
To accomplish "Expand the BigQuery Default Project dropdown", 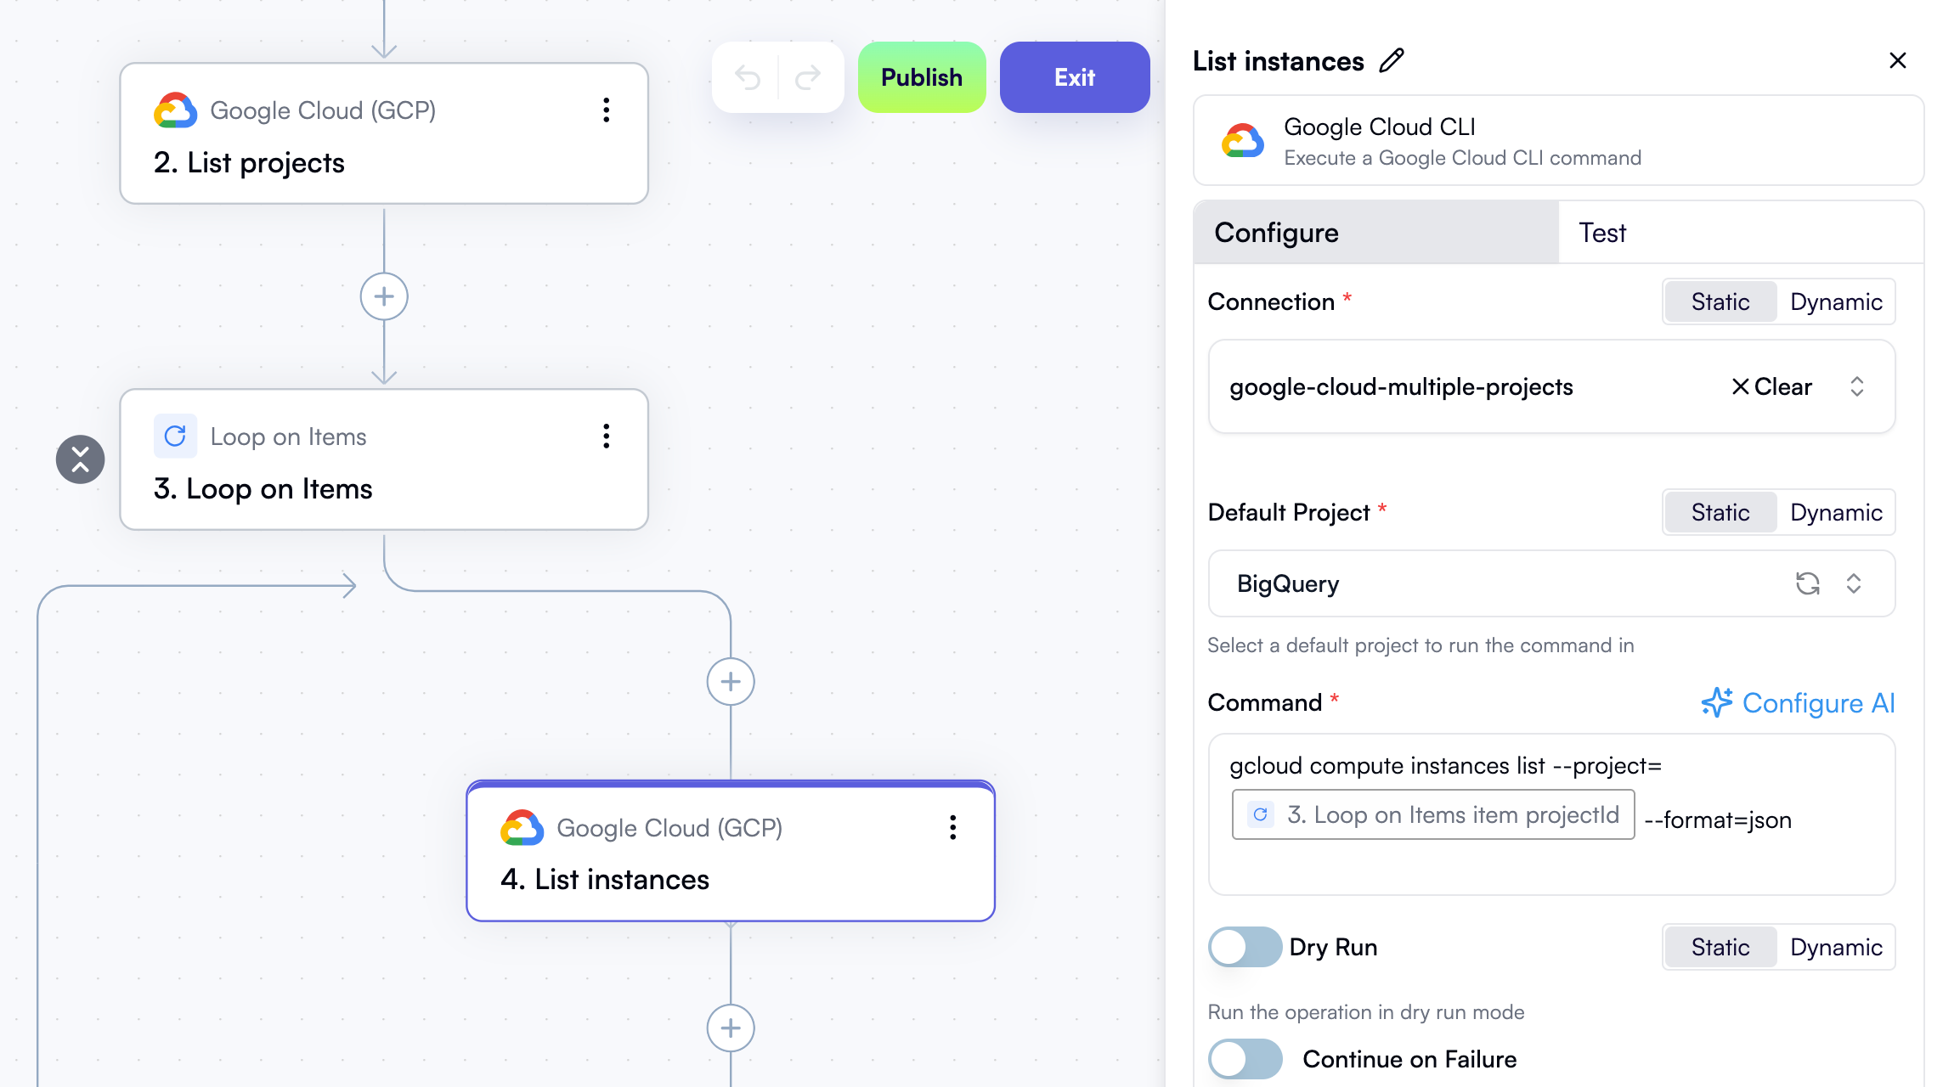I will 1854,583.
